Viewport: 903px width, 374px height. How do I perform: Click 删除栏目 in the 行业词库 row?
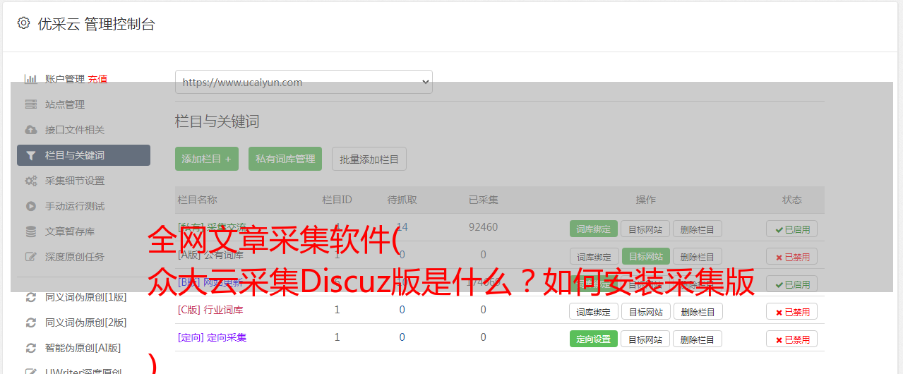click(x=698, y=311)
